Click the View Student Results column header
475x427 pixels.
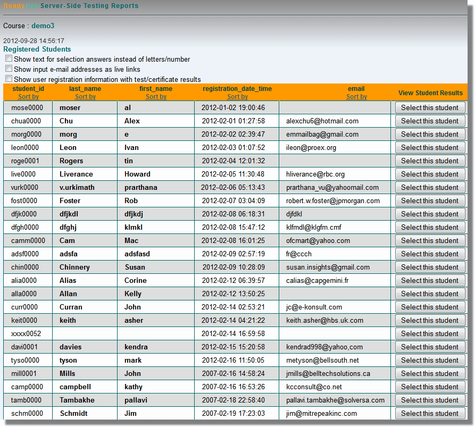coord(430,93)
